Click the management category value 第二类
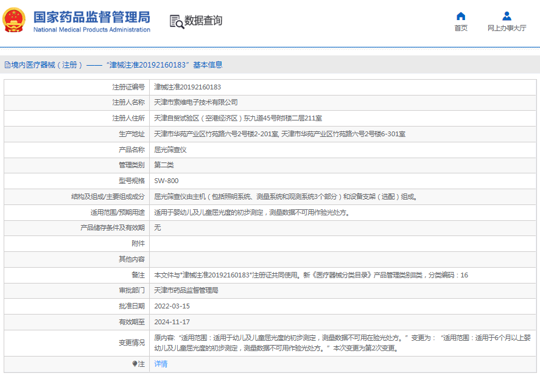The width and height of the screenshot is (540, 376). [x=164, y=165]
